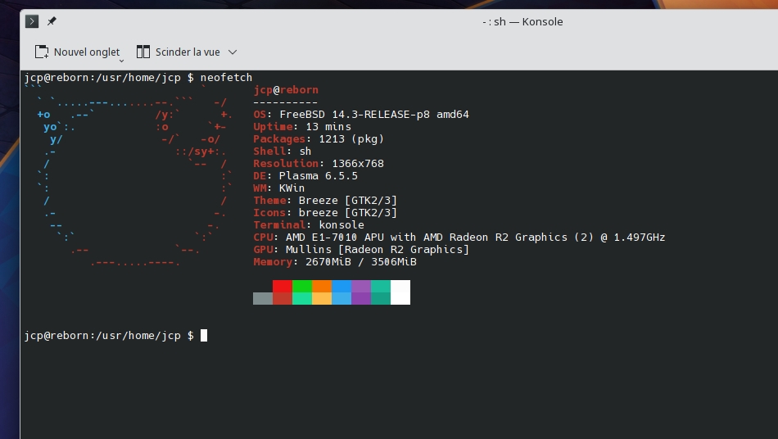
Task: Click the Terminal: konsole line
Action: point(309,224)
